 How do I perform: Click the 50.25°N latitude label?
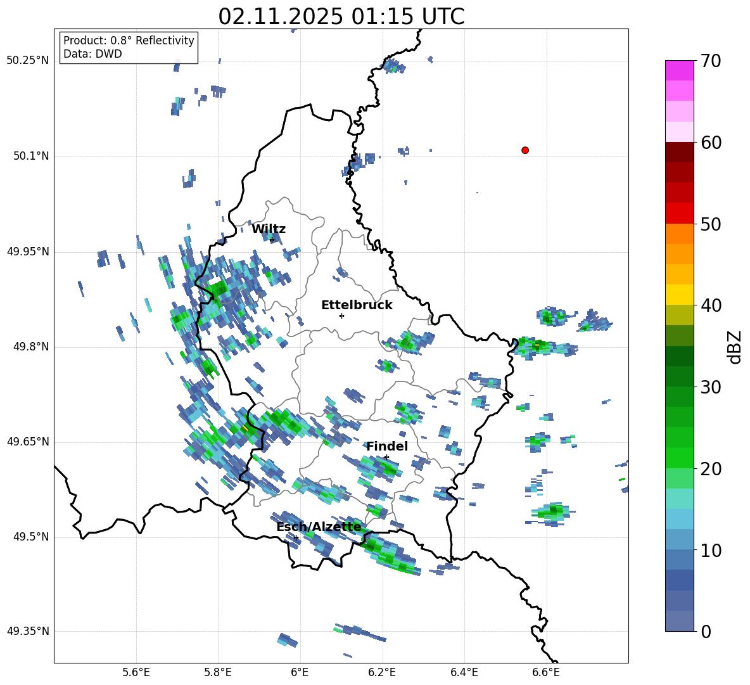(28, 61)
